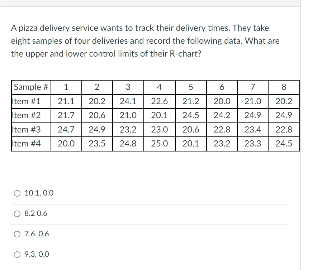Click the cell containing 23.5
Image resolution: width=313 pixels, height=270 pixels.
coord(97,143)
